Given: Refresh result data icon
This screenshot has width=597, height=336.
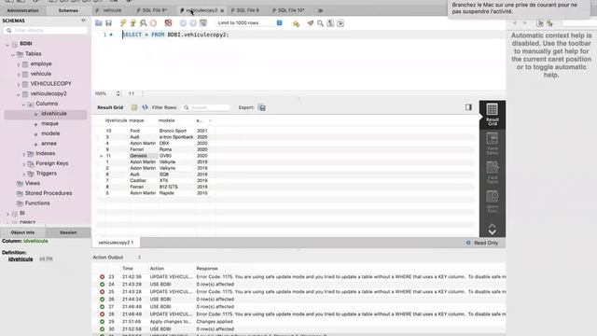Looking at the screenshot, I should [146, 108].
